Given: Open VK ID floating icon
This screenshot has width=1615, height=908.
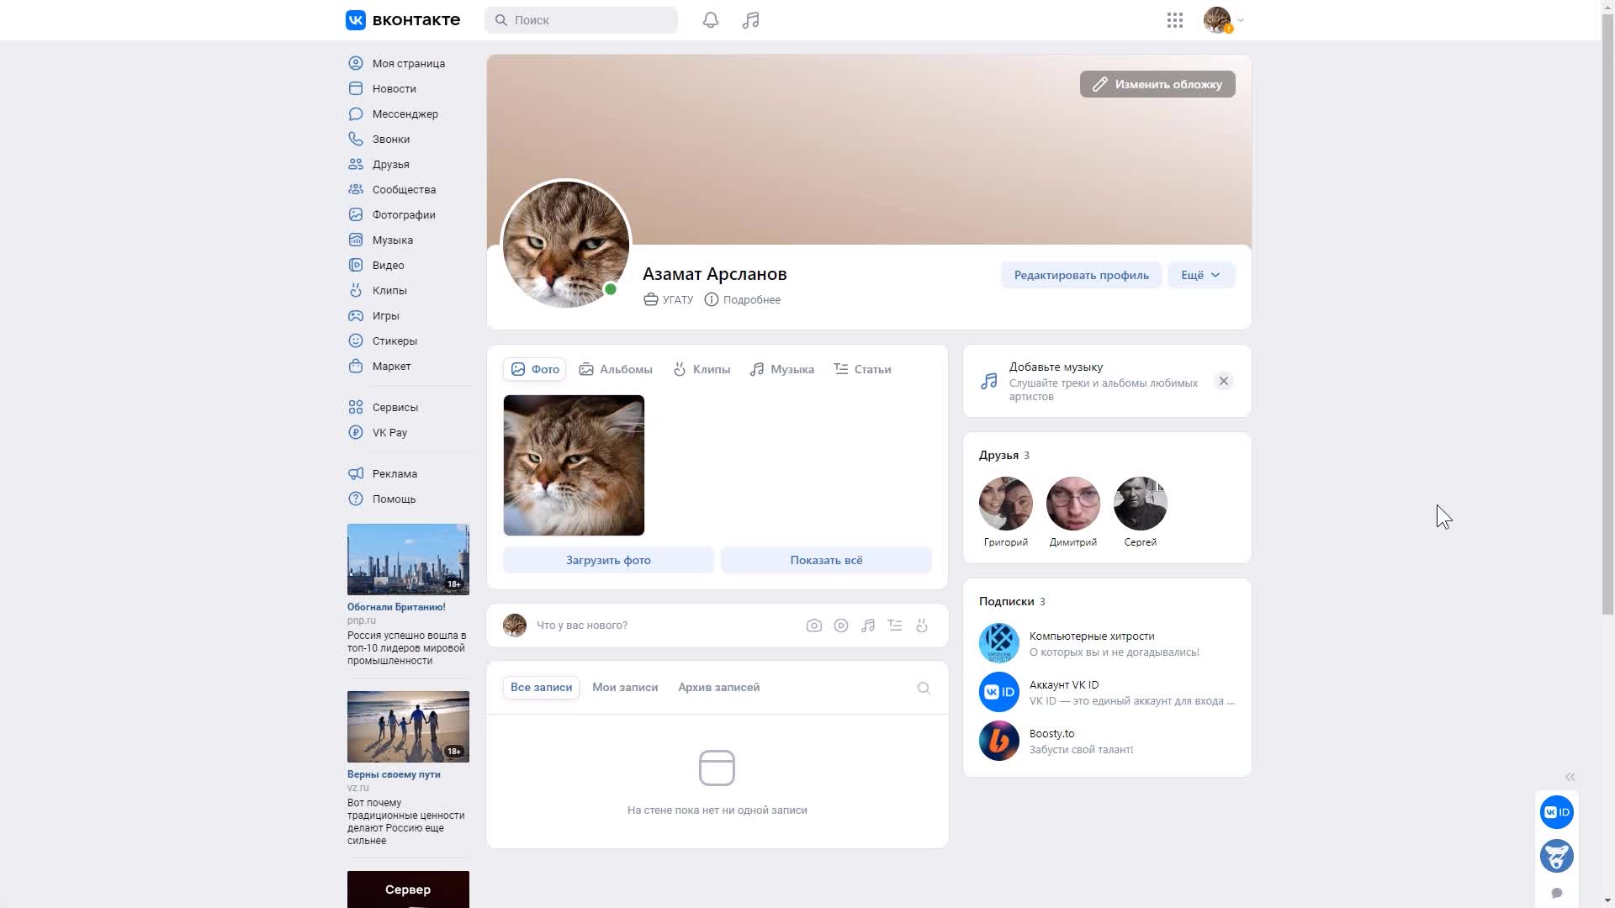Looking at the screenshot, I should [1556, 812].
